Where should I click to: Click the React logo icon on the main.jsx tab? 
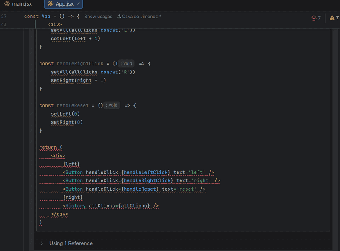tap(6, 4)
